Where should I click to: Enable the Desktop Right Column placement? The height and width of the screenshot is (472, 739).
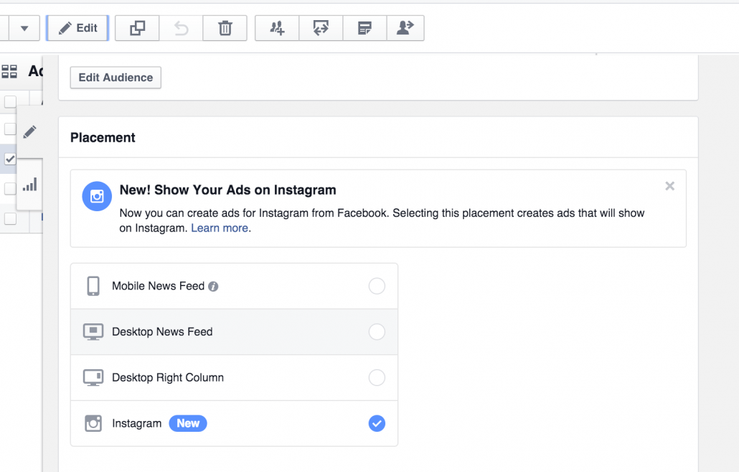(x=377, y=378)
